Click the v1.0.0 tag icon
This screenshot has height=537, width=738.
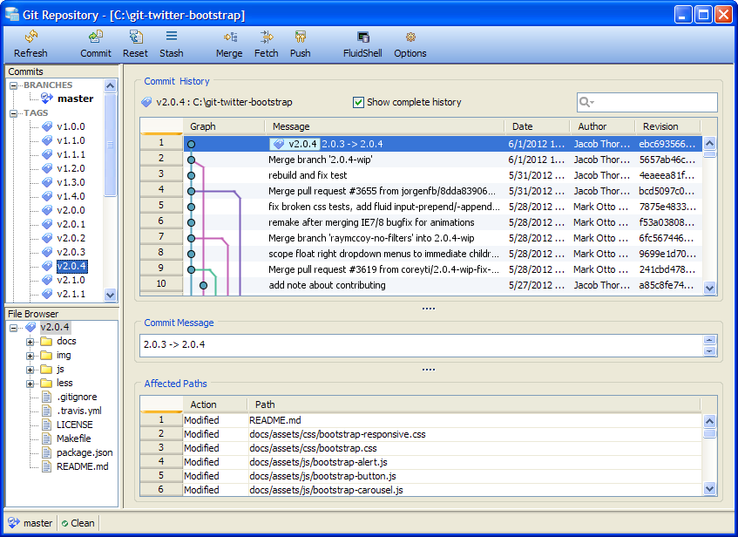pos(47,126)
